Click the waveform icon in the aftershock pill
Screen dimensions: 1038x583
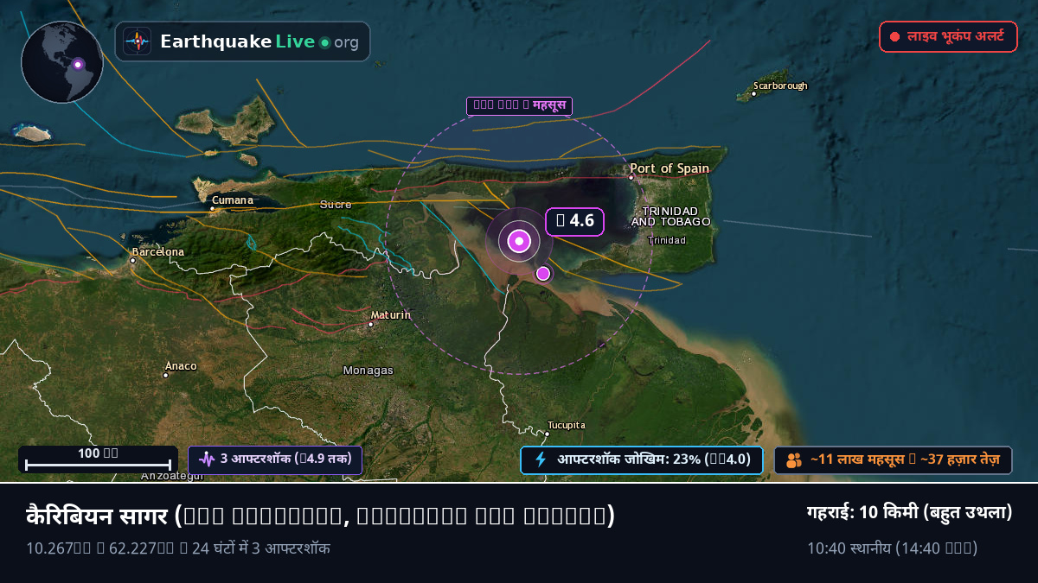point(207,459)
